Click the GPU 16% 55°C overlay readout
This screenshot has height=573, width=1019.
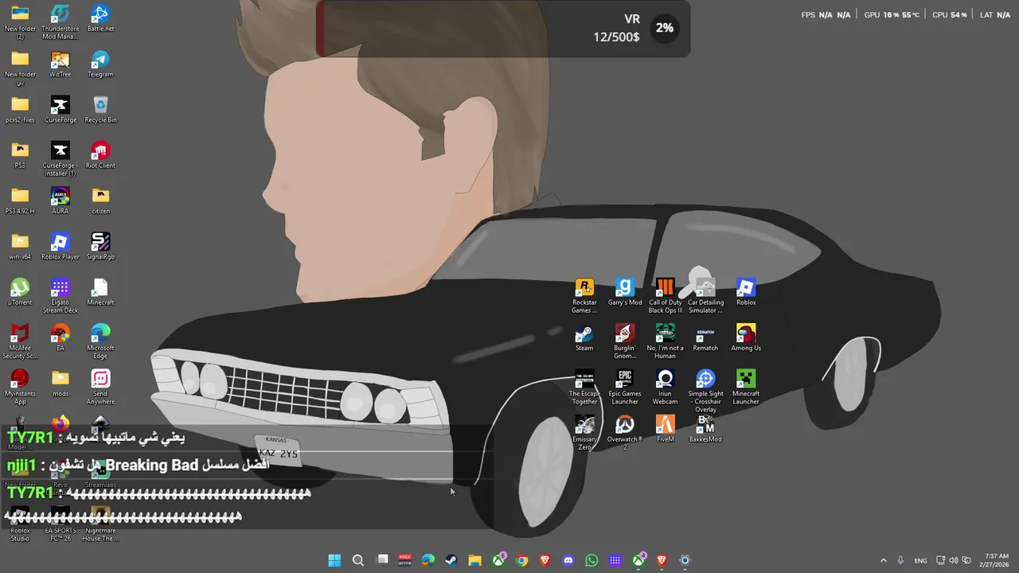coord(892,15)
